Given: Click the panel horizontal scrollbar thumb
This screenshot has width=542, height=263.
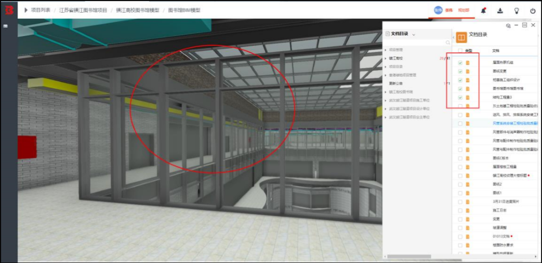Looking at the screenshot, I should pos(409,256).
